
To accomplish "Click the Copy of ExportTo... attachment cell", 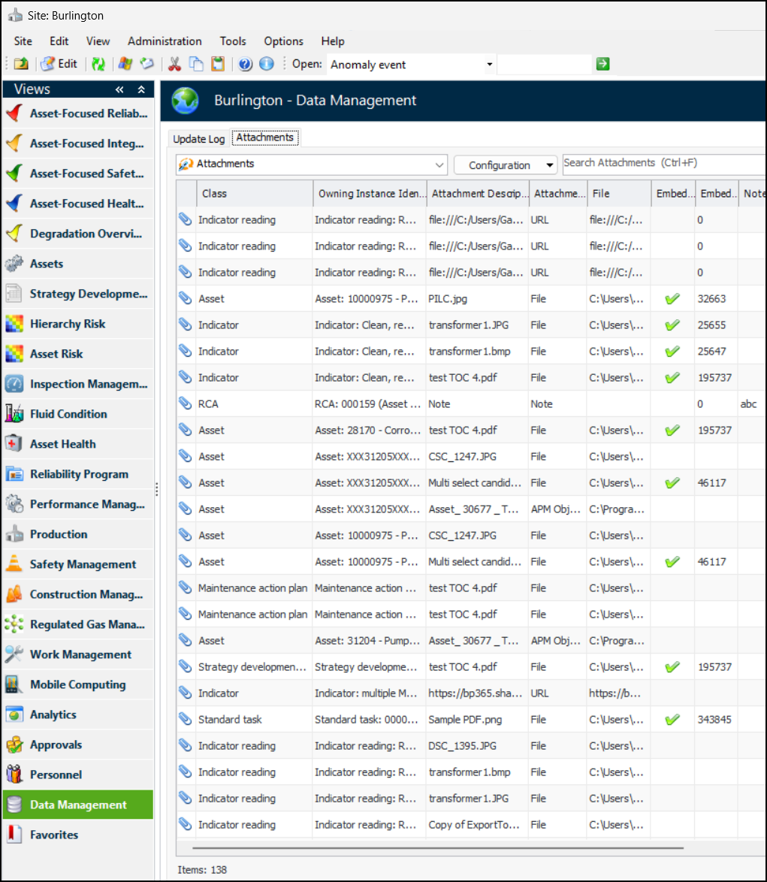I will (x=477, y=825).
